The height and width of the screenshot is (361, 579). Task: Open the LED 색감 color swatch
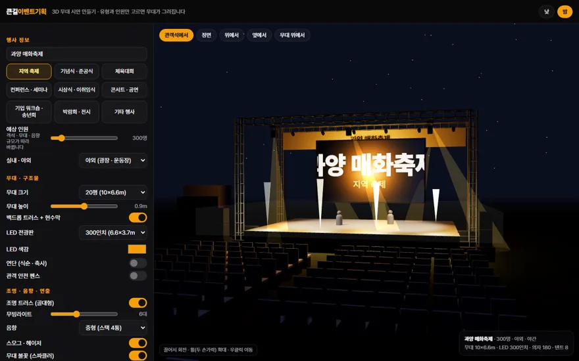(x=137, y=249)
